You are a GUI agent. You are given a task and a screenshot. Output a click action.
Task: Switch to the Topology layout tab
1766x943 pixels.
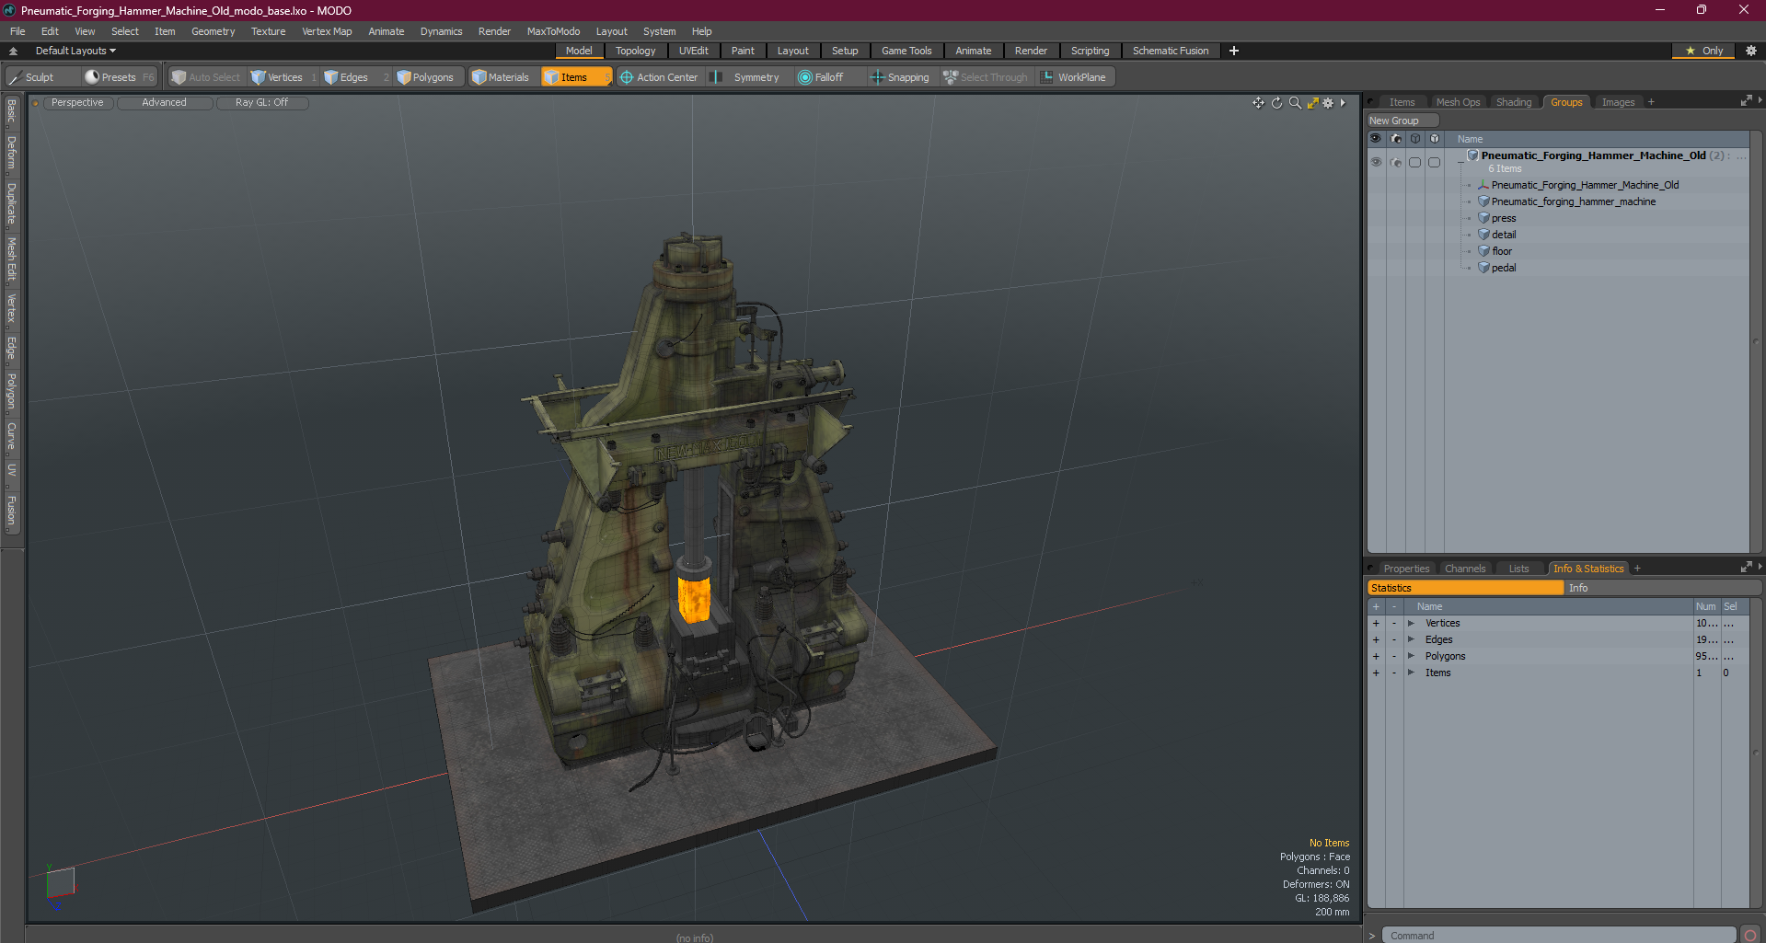coord(635,51)
